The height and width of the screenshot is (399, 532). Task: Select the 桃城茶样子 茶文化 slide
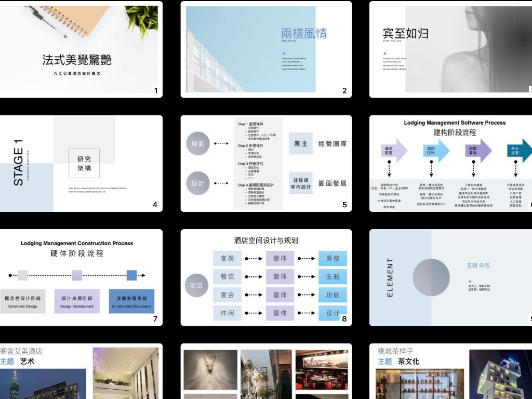pos(450,371)
